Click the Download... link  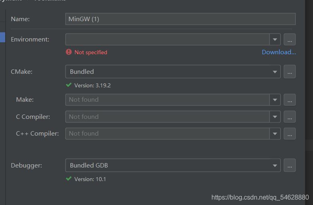279,52
